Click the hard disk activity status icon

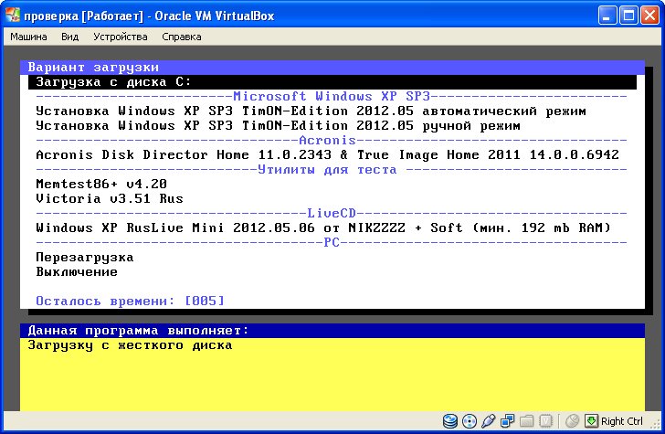point(450,421)
